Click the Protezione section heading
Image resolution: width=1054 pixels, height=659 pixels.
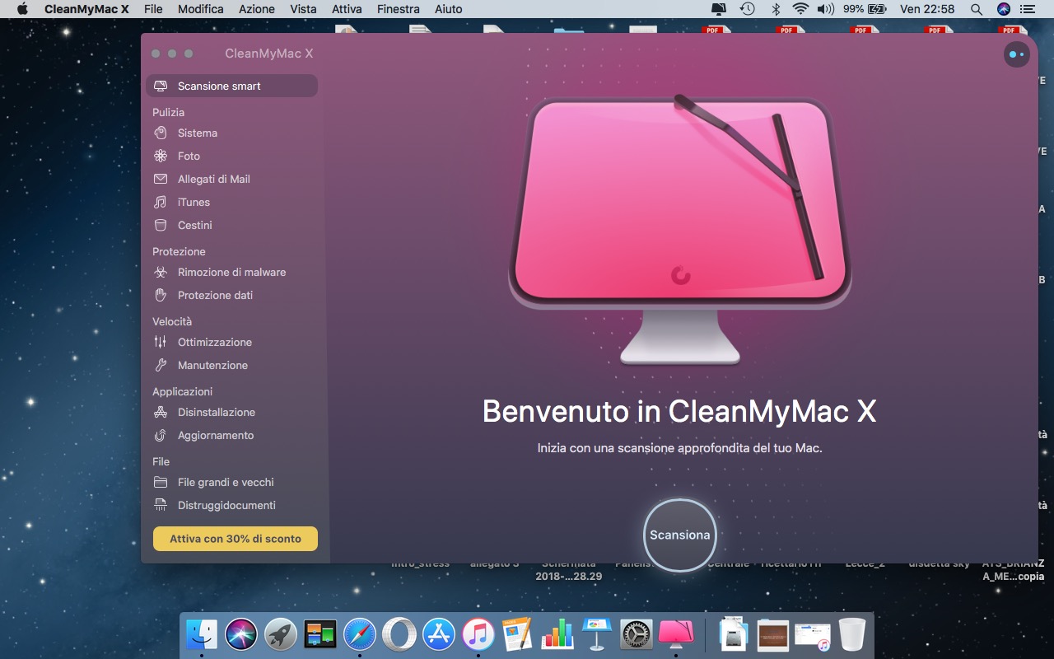click(179, 251)
